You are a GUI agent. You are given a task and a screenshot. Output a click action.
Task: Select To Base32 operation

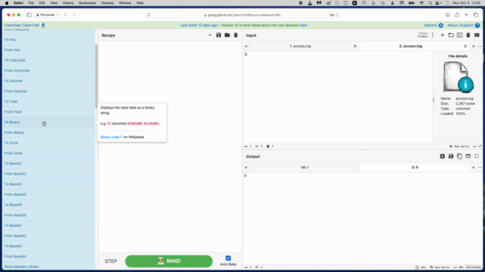point(49,163)
